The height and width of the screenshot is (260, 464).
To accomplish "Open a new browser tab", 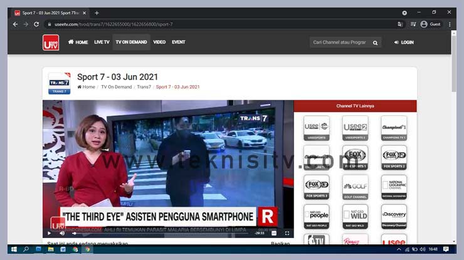I will tap(97, 13).
